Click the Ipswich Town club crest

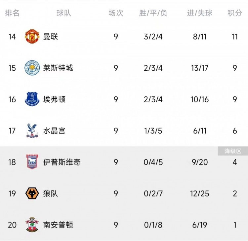point(32,162)
